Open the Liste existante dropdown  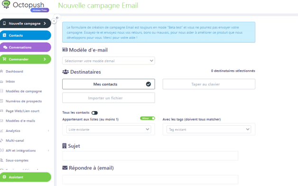click(109, 130)
